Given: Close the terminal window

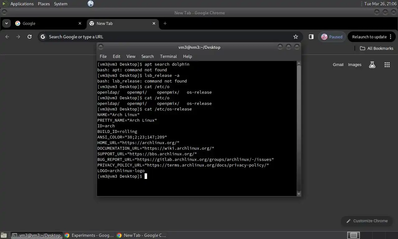Looking at the screenshot, I should pos(297,47).
